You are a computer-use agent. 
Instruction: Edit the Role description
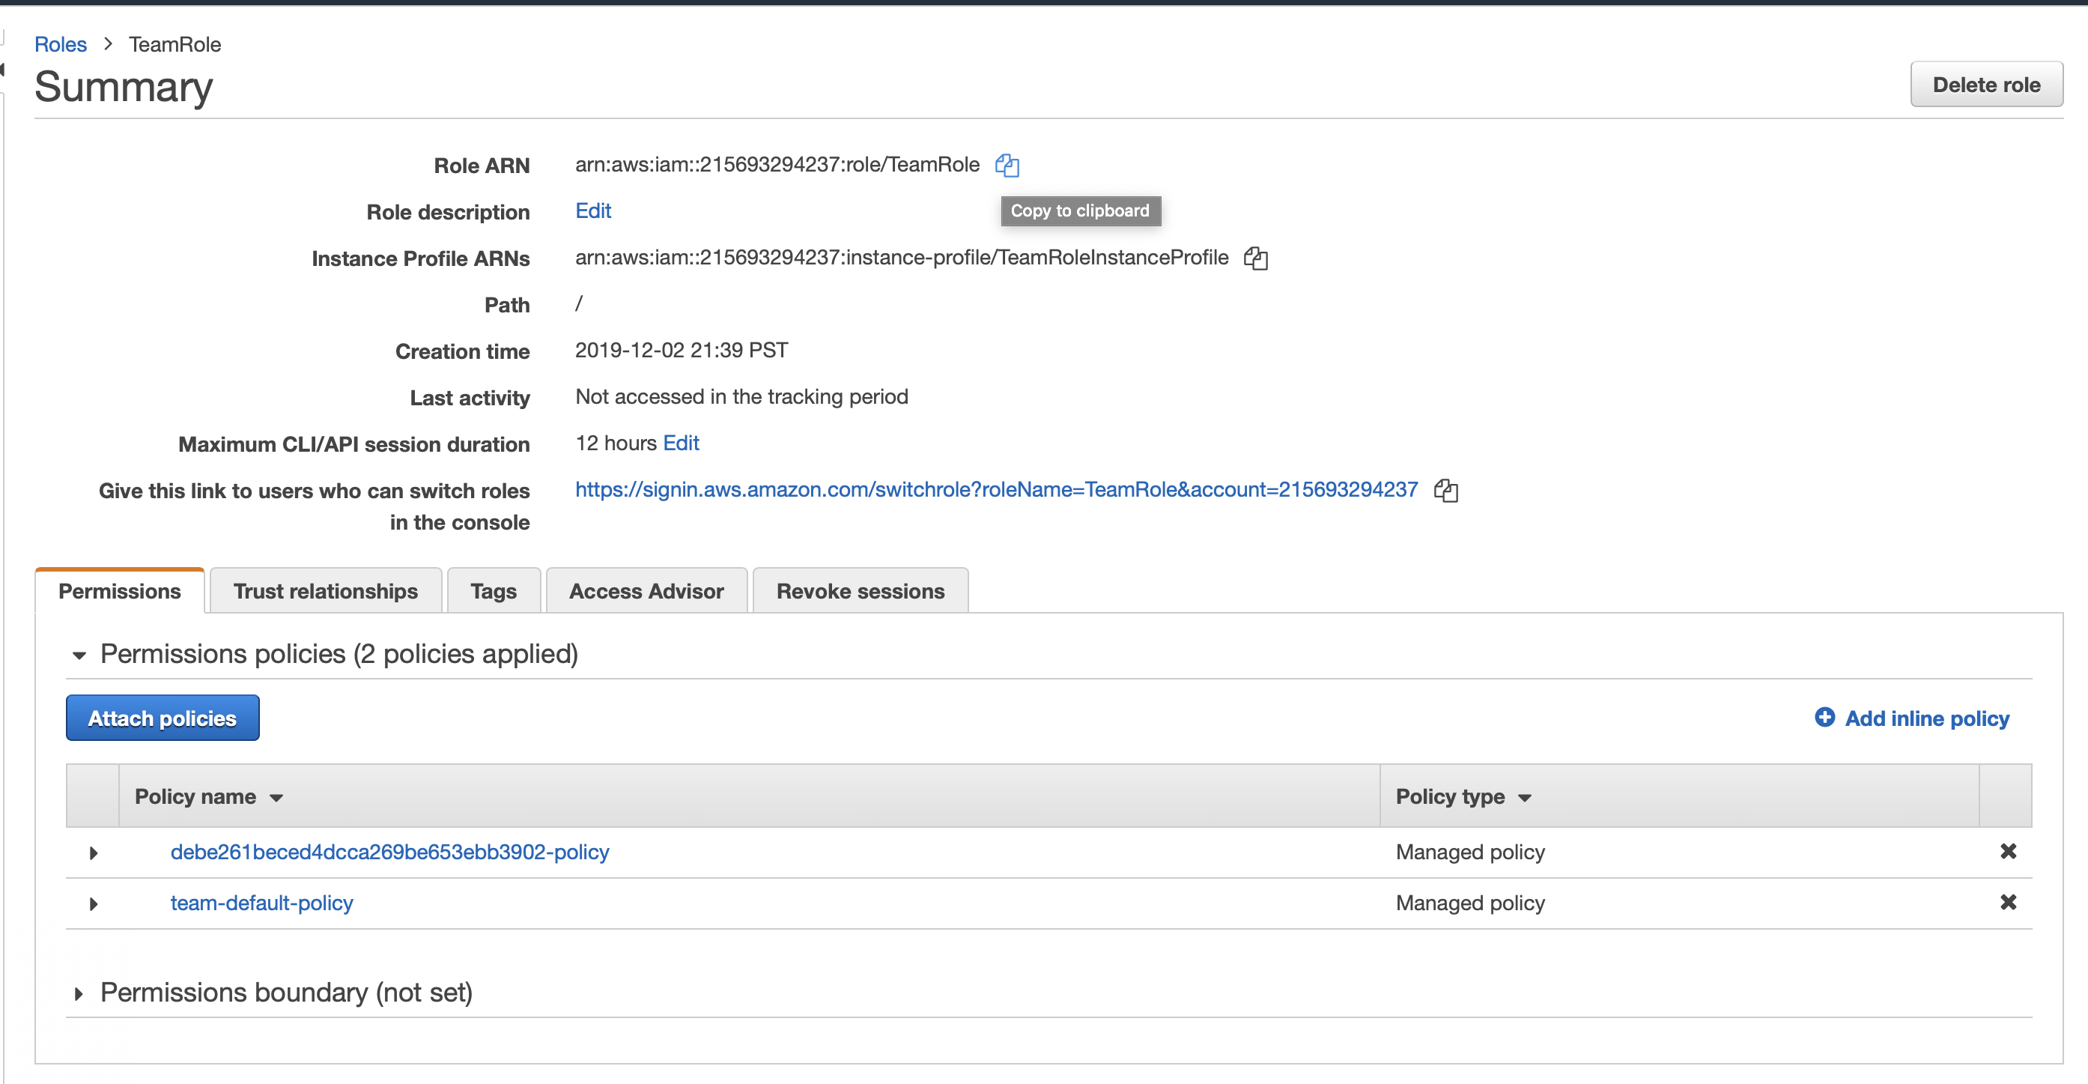tap(592, 211)
